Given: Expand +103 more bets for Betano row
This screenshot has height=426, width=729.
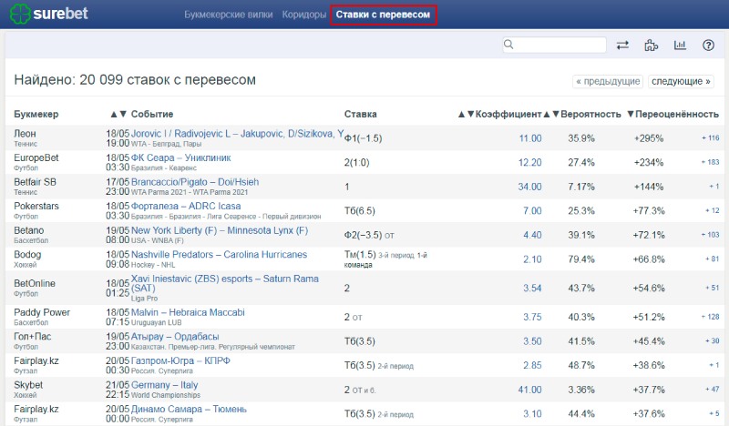Looking at the screenshot, I should [711, 235].
